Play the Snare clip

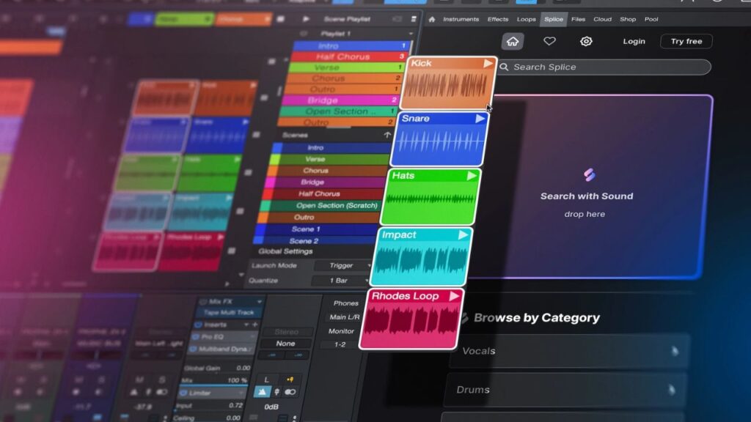(x=480, y=119)
